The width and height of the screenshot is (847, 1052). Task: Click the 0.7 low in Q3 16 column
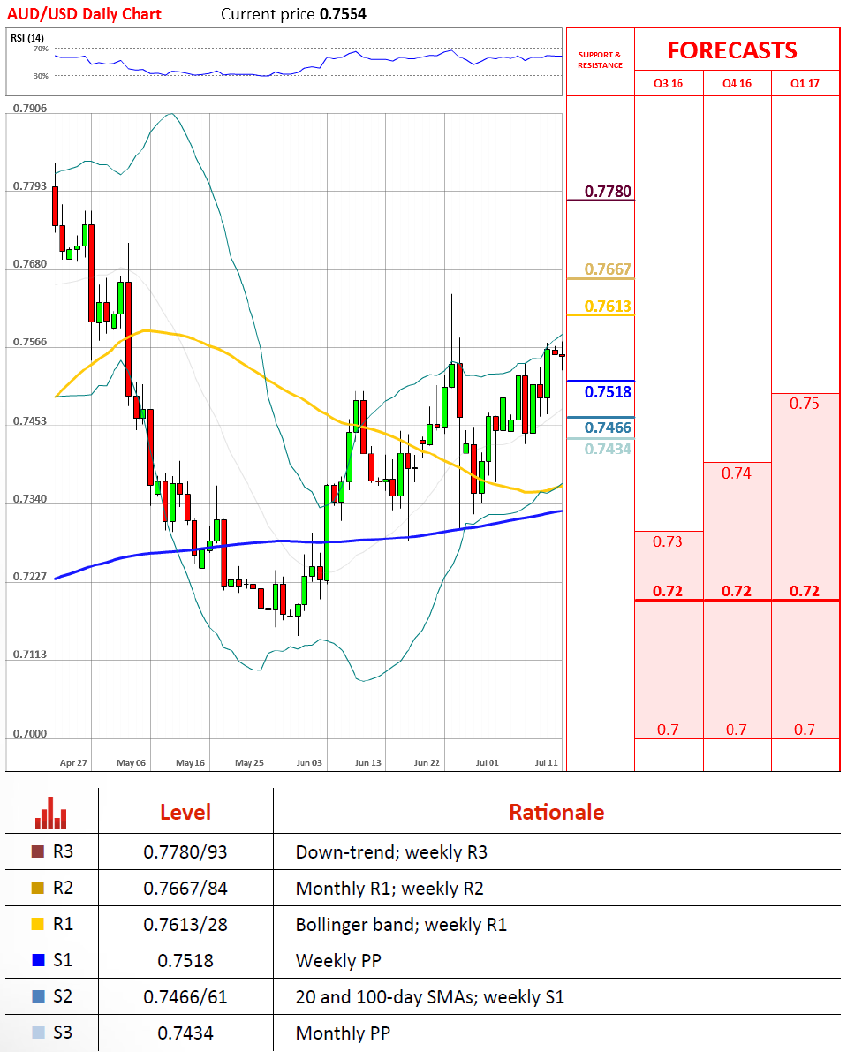click(x=668, y=730)
